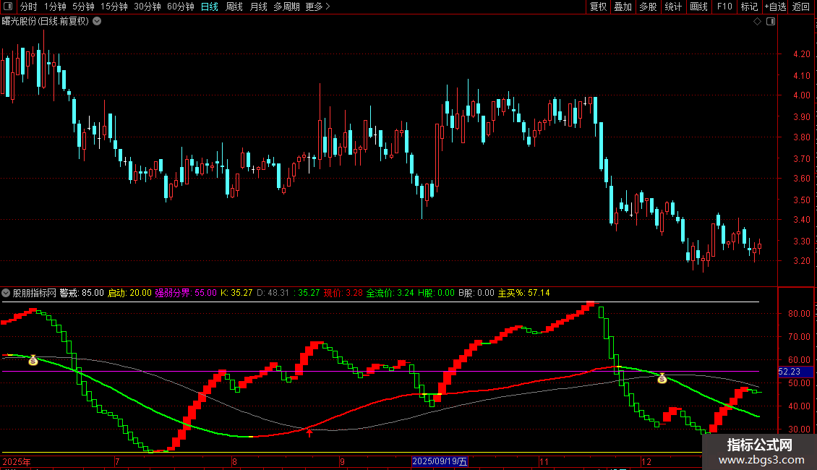Open the 更多 periods expander

(x=317, y=7)
